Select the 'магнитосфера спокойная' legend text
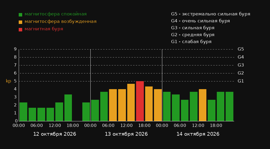270x149 pixels. coord(56,14)
